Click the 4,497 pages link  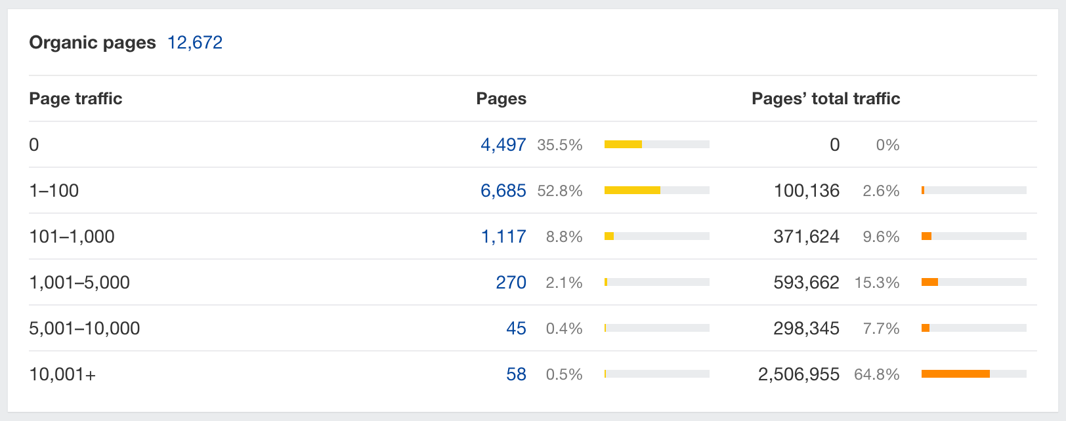[503, 145]
